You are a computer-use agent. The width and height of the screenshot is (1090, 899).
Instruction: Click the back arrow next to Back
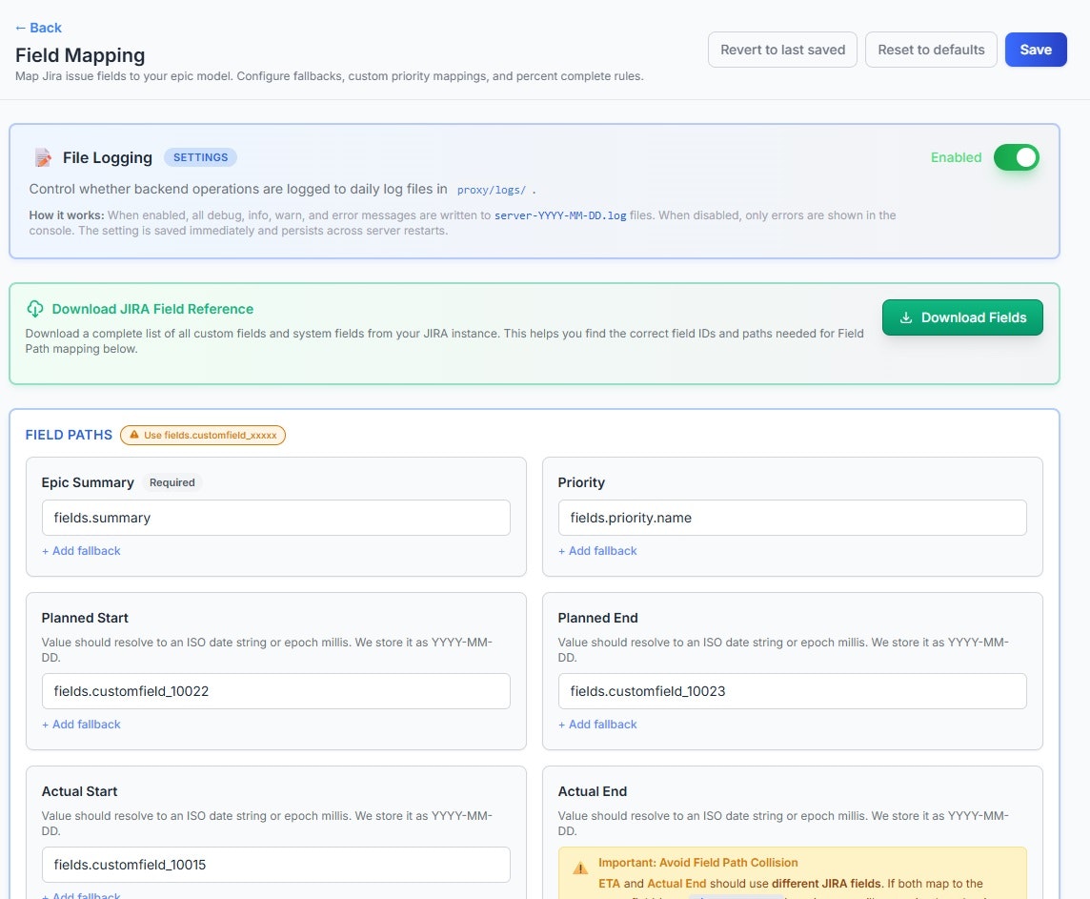(x=20, y=28)
